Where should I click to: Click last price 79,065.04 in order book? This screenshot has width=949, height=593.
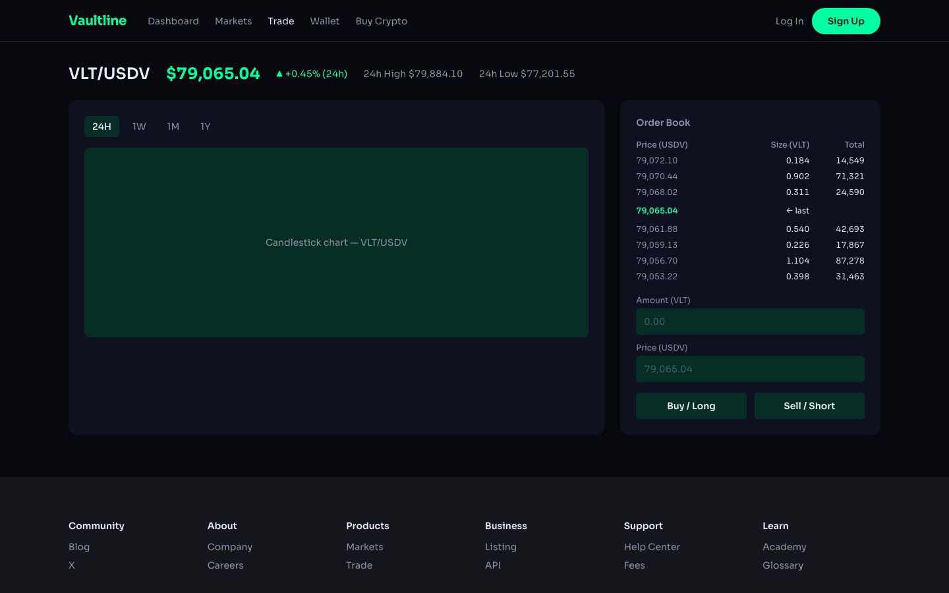656,211
